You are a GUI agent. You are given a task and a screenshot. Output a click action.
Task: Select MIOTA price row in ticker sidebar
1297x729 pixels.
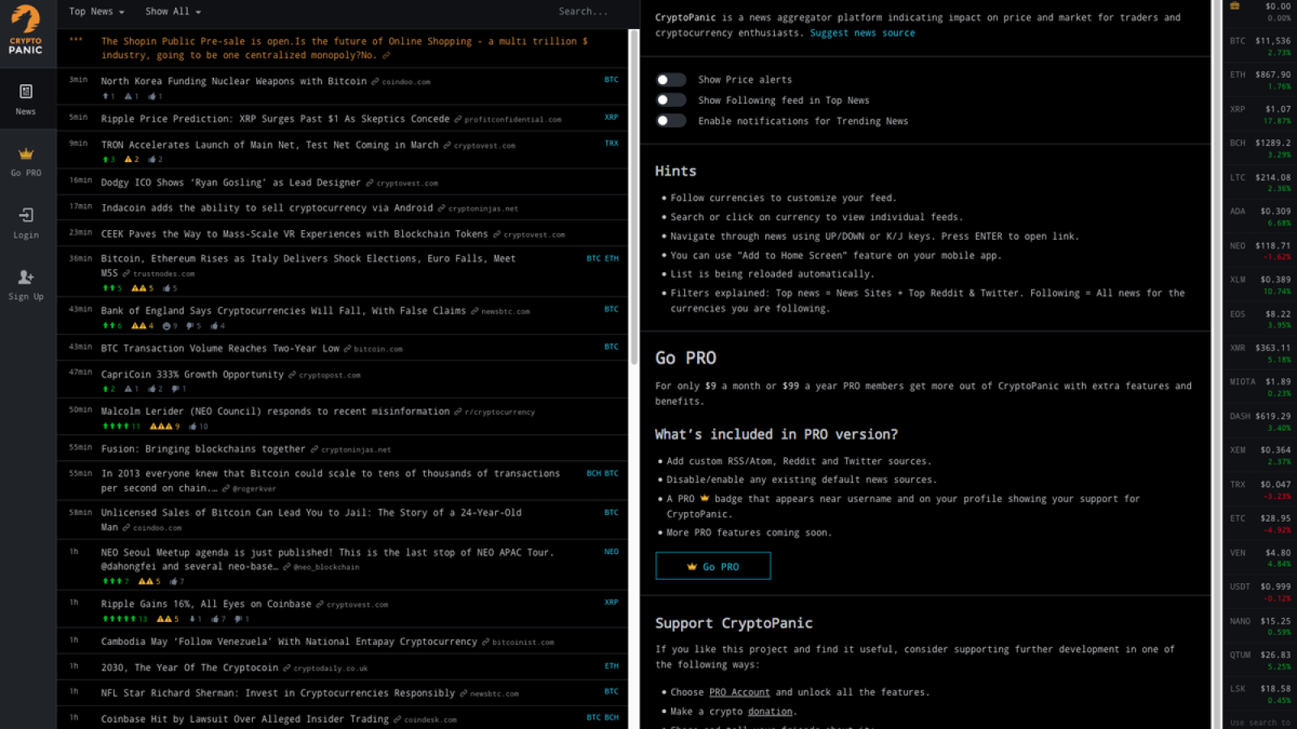(x=1260, y=387)
